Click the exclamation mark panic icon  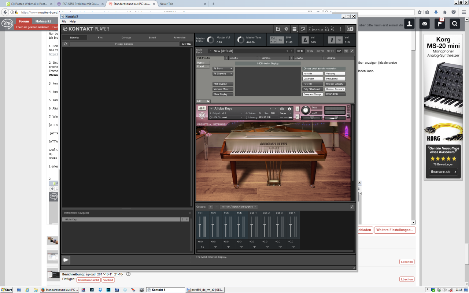tap(341, 29)
